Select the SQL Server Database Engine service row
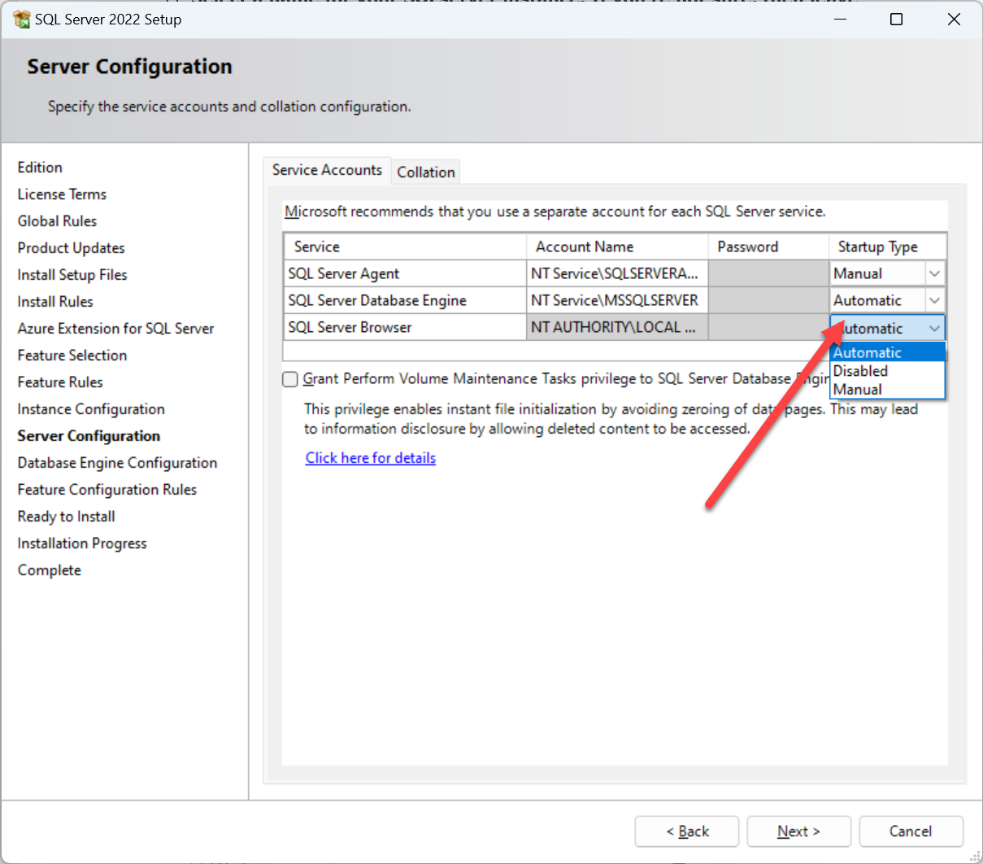The image size is (983, 864). tap(405, 300)
